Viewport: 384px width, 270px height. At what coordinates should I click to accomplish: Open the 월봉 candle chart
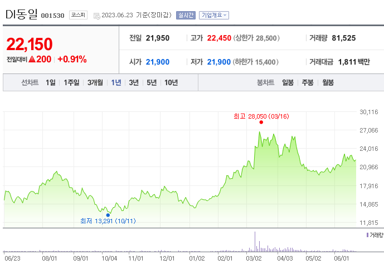328,82
